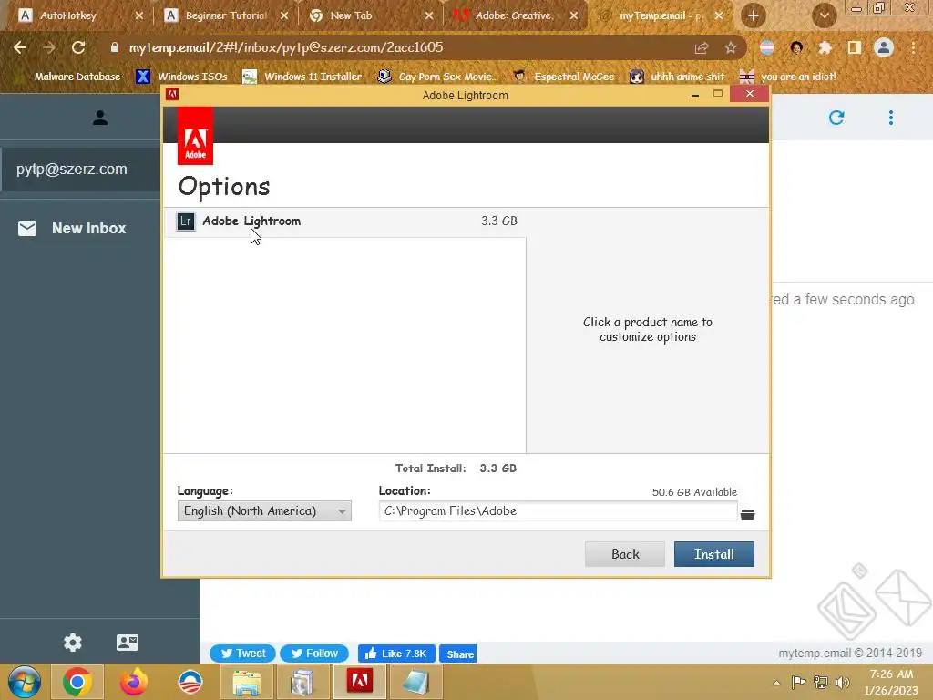Select the pytp@szerz.com mailbox
933x700 pixels.
(80, 169)
